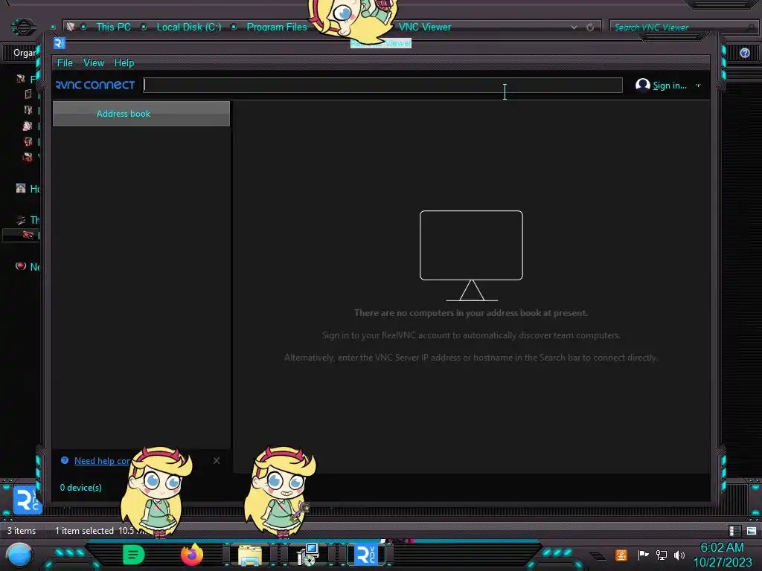Image resolution: width=762 pixels, height=571 pixels.
Task: Open the Organize menu in Explorer
Action: pos(25,53)
